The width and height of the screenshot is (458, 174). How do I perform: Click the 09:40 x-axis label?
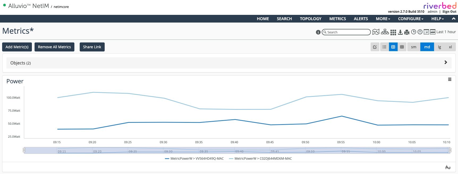click(x=234, y=142)
